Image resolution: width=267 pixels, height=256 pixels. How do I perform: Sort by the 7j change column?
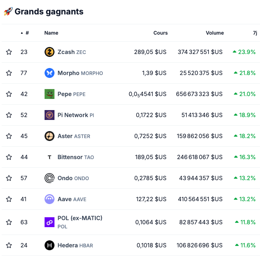tap(255, 33)
